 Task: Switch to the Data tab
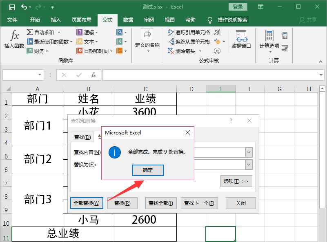click(x=128, y=20)
